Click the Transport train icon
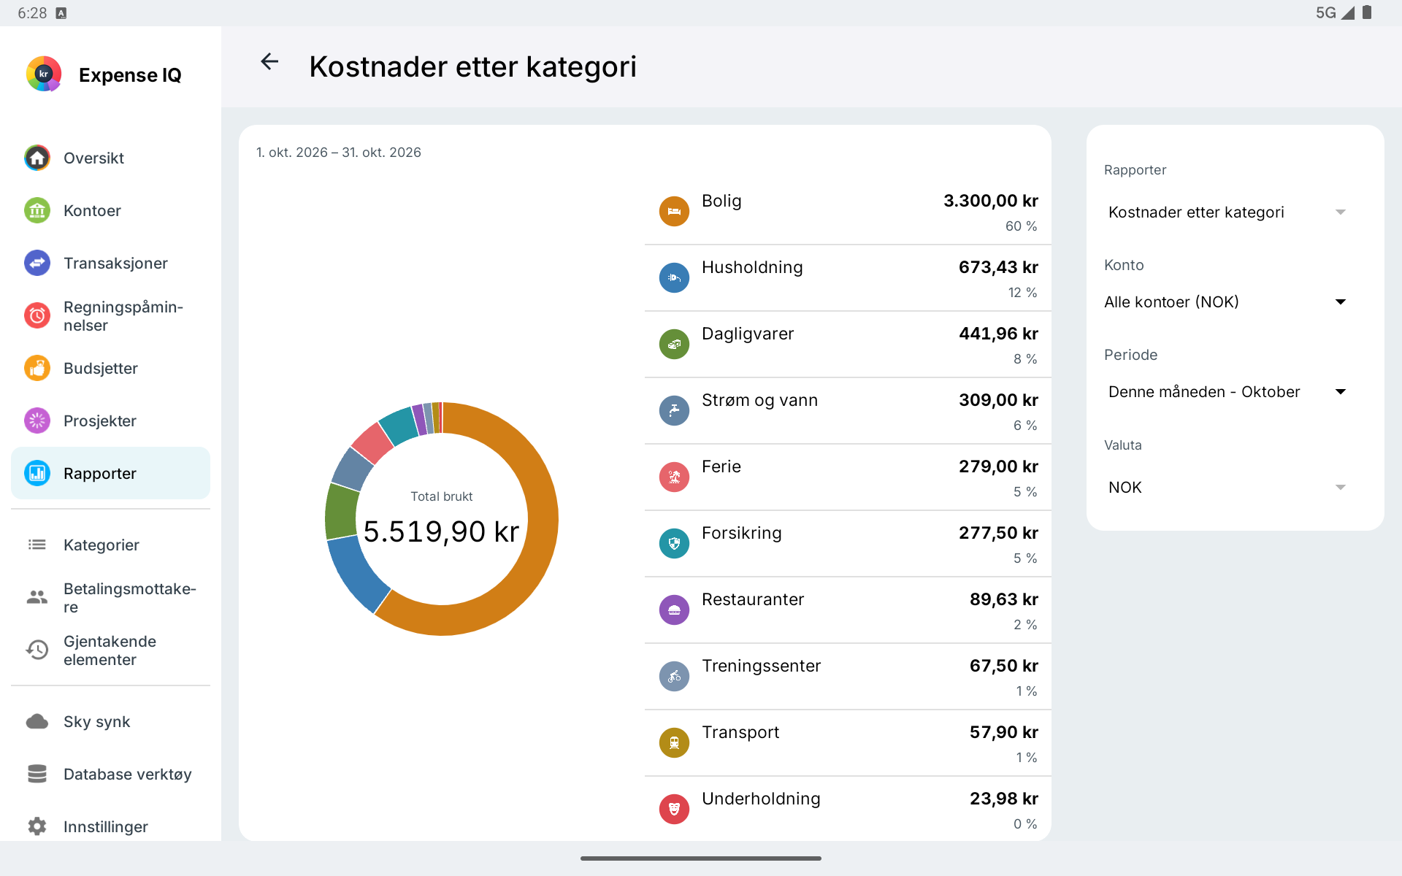1402x876 pixels. click(x=674, y=742)
